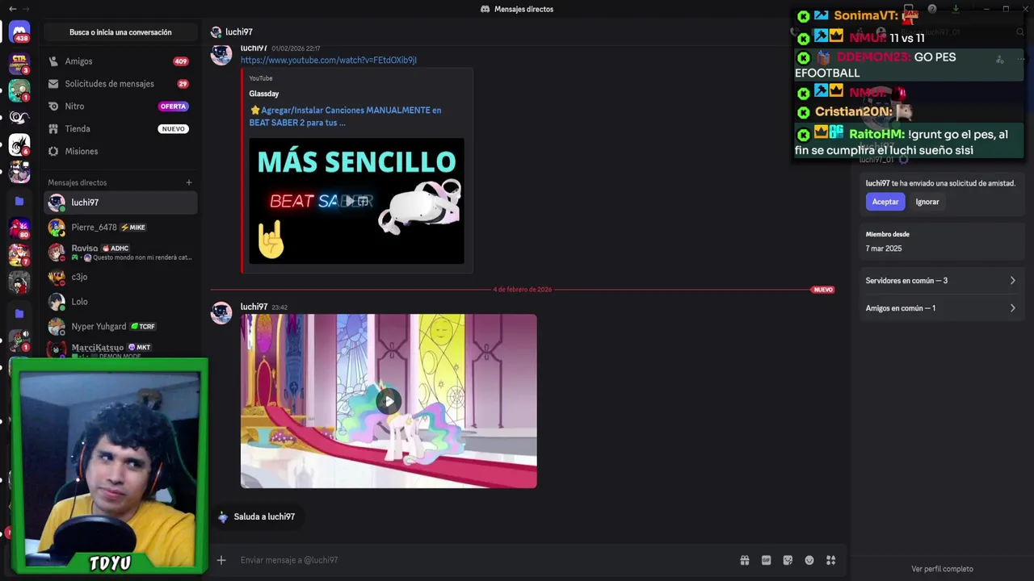
Task: Click luchi97 username above pony video
Action: point(254,307)
